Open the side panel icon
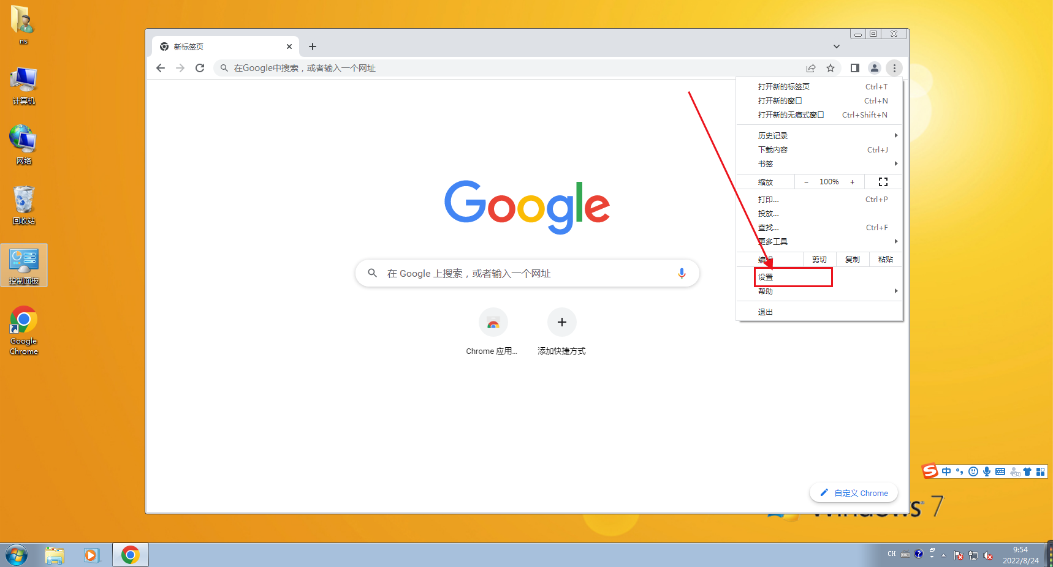Viewport: 1053px width, 567px height. pyautogui.click(x=855, y=68)
